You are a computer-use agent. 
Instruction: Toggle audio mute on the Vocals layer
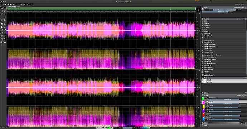[208, 102]
